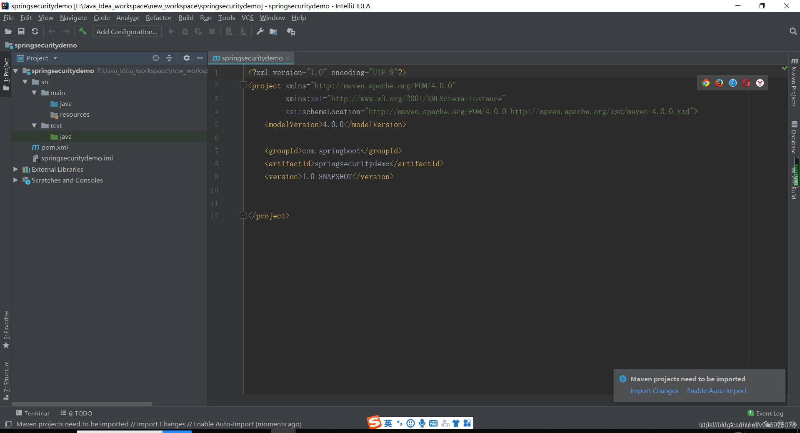The image size is (800, 433).
Task: Expand the External Libraries node
Action: point(15,170)
